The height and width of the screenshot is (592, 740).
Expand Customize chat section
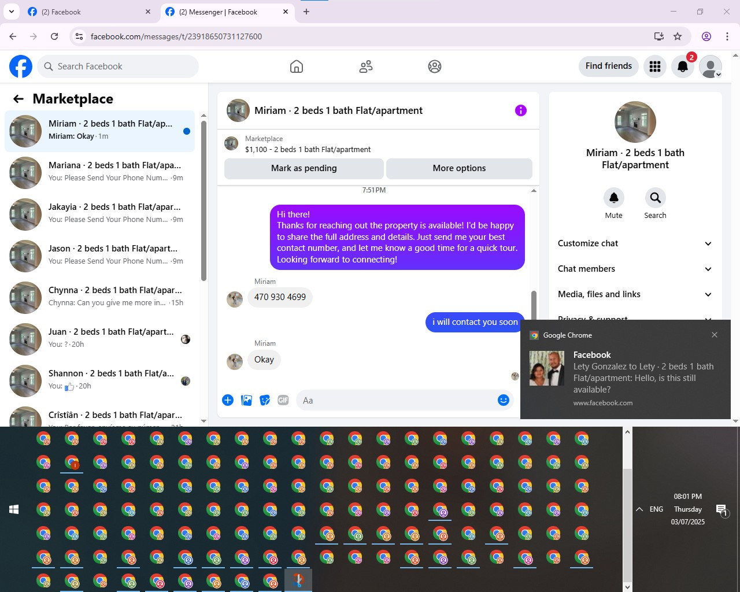click(x=635, y=243)
